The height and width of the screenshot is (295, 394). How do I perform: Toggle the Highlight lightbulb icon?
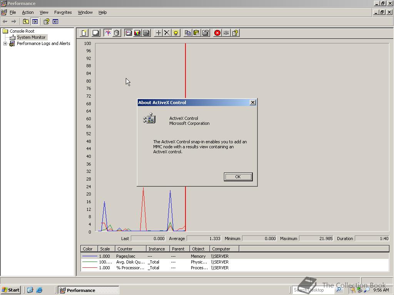(x=176, y=33)
